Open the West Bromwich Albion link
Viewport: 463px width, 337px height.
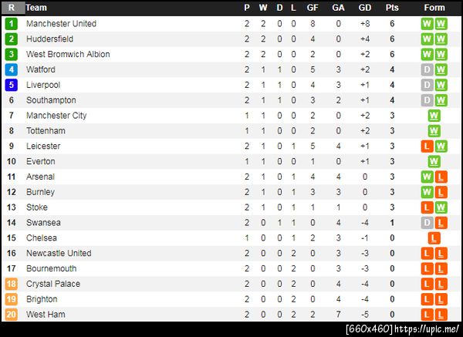point(68,54)
